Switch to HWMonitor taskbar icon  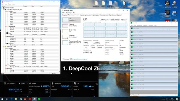[x=30, y=99]
